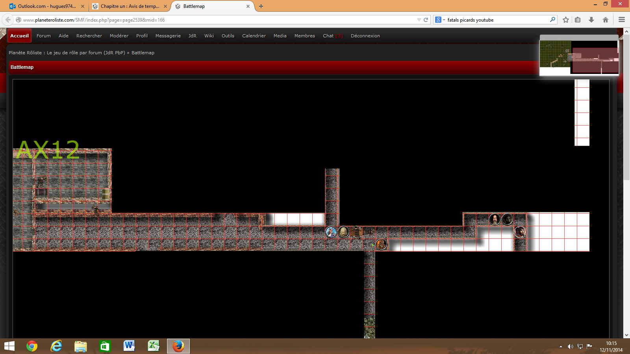Open the bookmarks list icon
This screenshot has height=354, width=630.
[x=578, y=20]
